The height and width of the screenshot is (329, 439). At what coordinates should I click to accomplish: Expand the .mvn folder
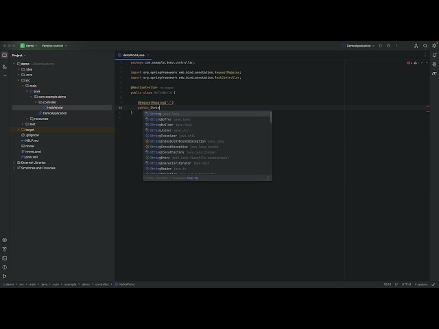pos(19,75)
